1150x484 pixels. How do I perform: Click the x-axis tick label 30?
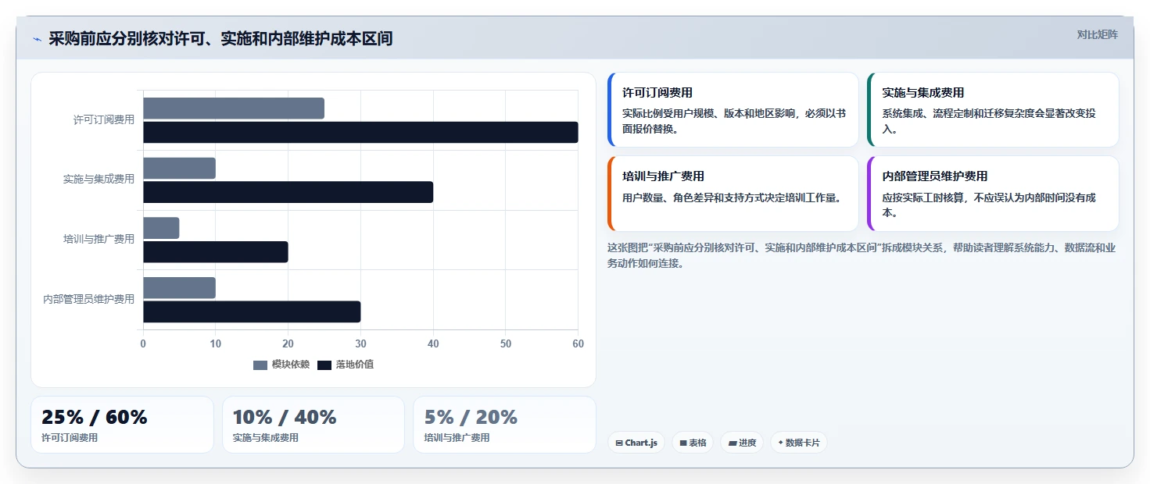[x=360, y=344]
